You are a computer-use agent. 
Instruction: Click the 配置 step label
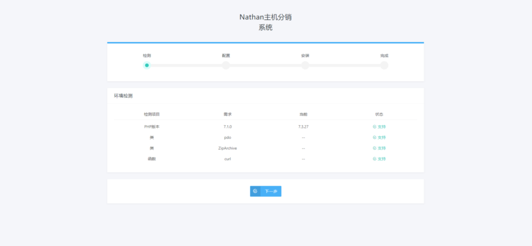coord(226,56)
